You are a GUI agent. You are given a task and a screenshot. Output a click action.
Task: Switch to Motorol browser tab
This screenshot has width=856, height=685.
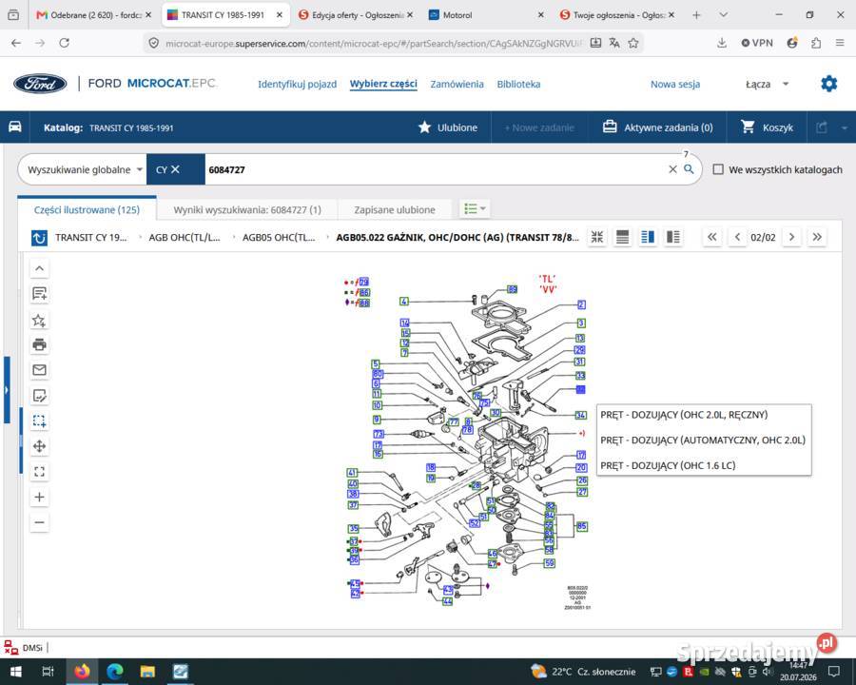click(x=486, y=15)
